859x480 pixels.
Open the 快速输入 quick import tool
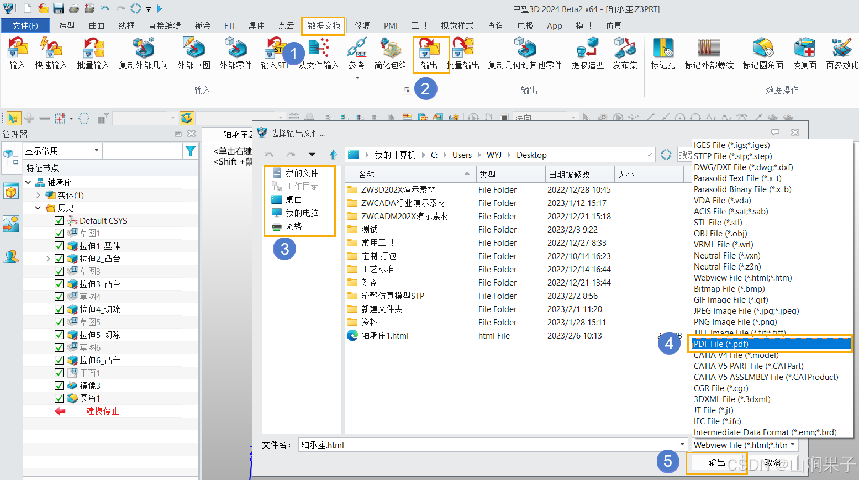coord(51,54)
